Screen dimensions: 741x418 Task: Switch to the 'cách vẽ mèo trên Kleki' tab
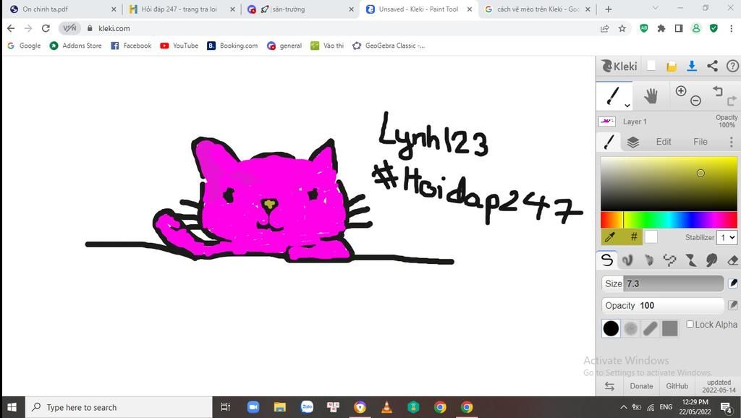[x=538, y=9]
